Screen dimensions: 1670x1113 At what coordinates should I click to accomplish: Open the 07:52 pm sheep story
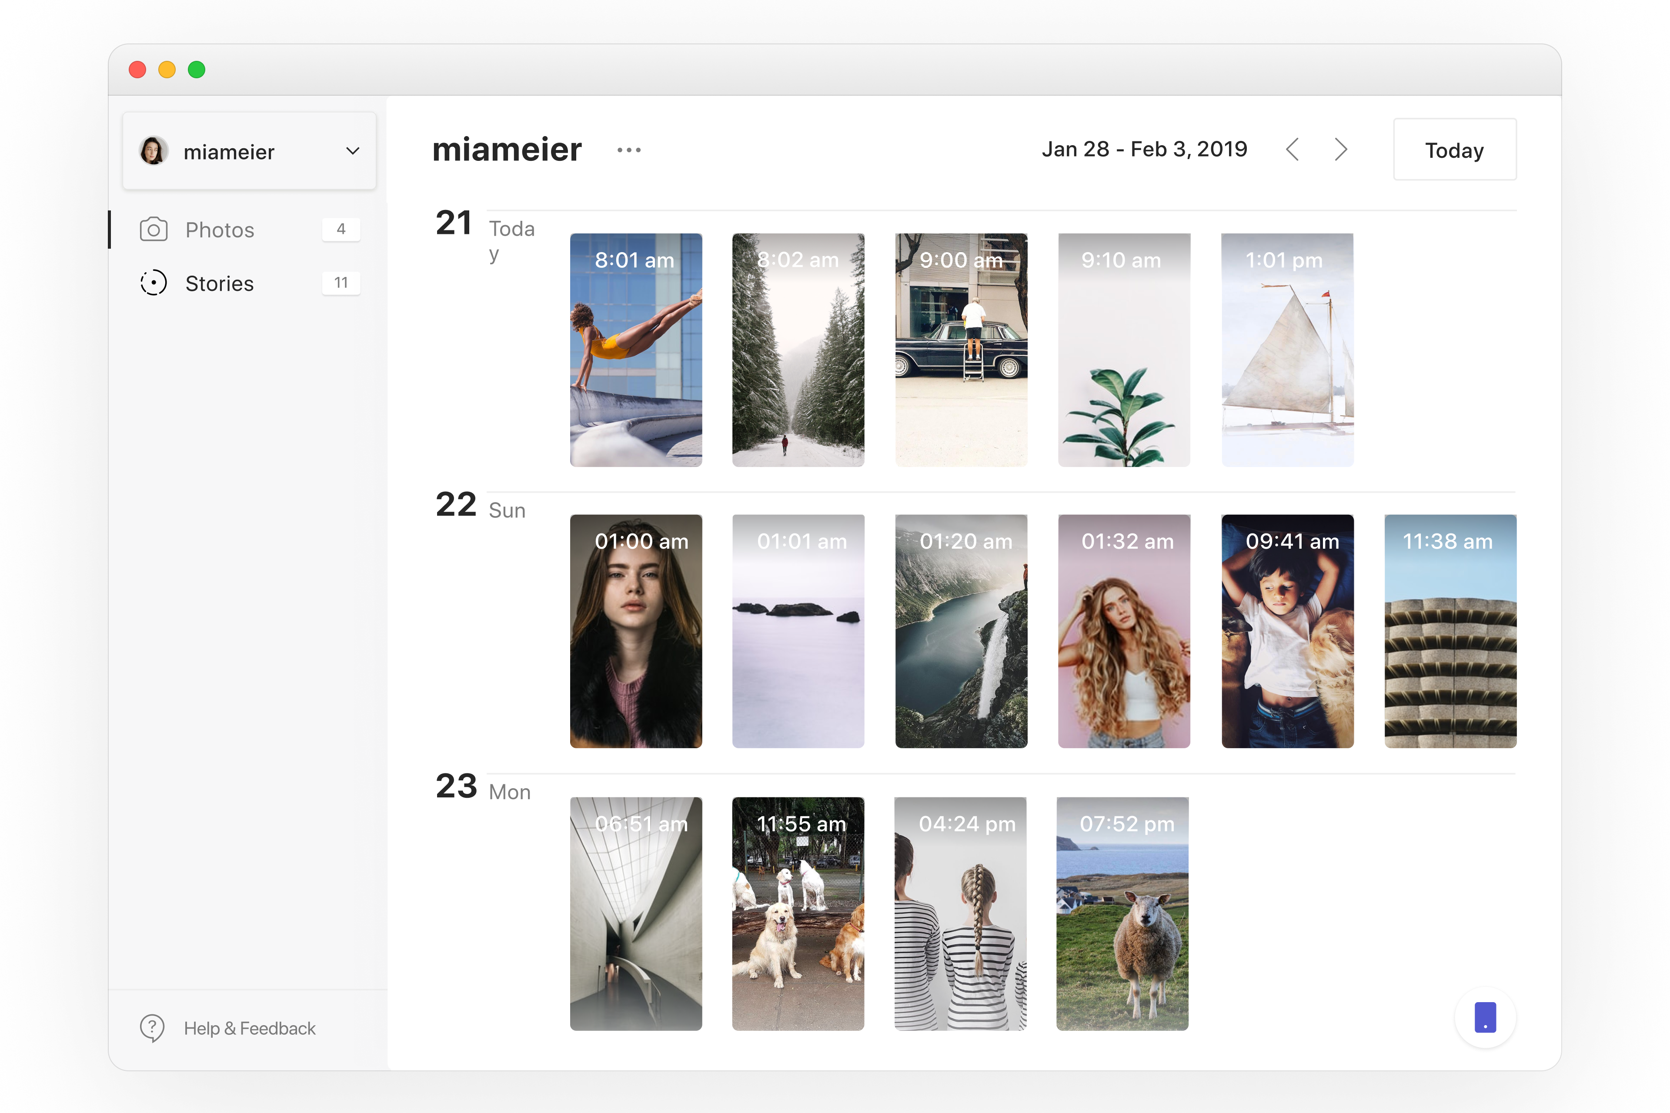tap(1122, 913)
